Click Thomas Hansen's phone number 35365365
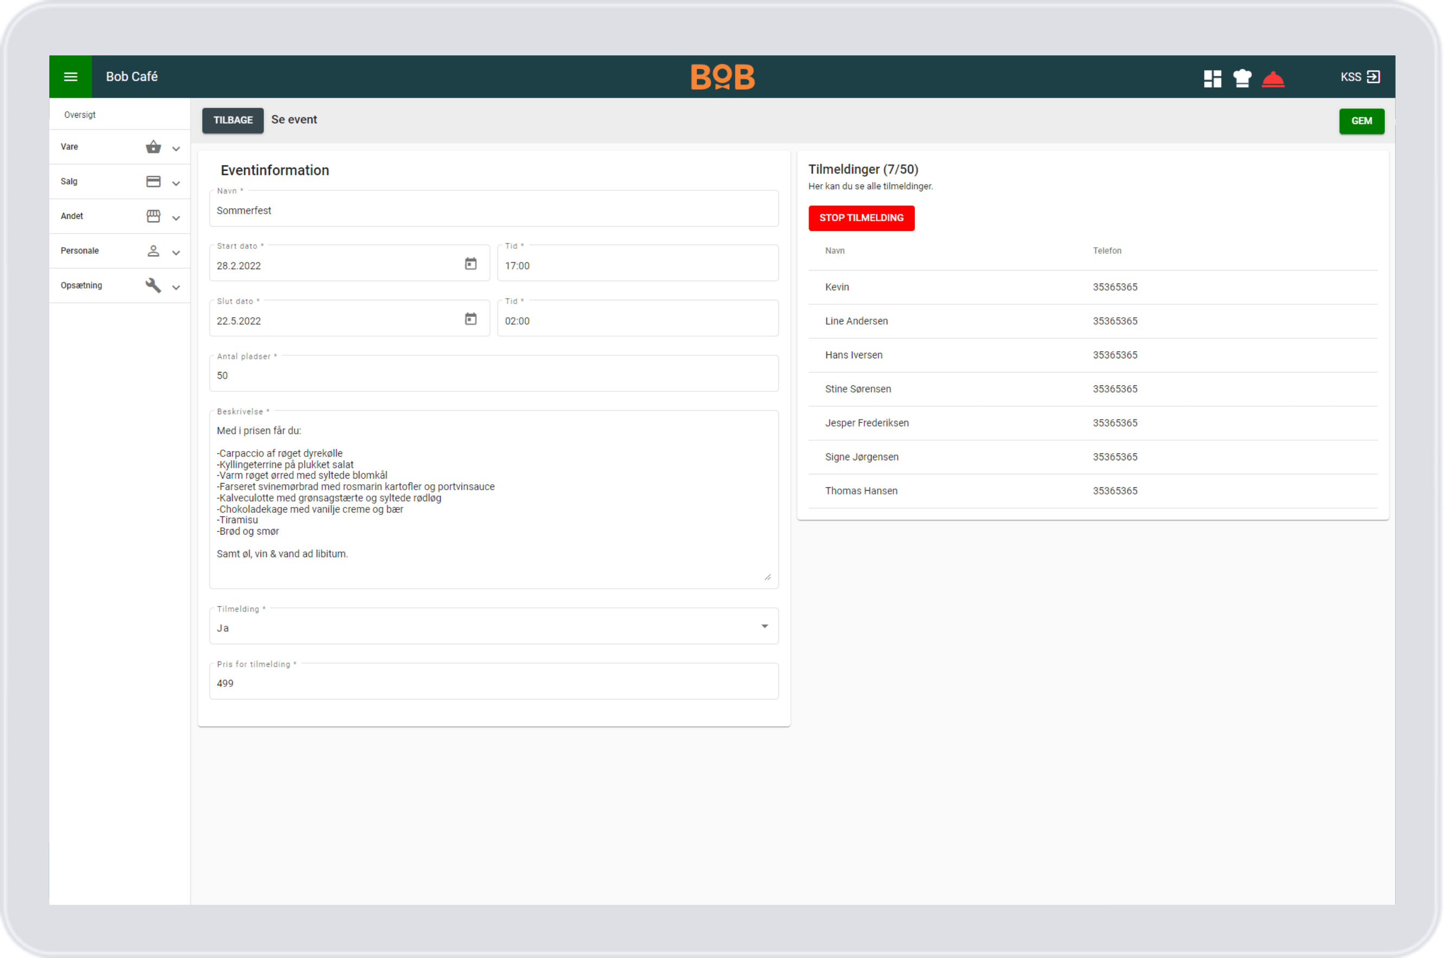Image resolution: width=1445 pixels, height=958 pixels. [x=1114, y=491]
